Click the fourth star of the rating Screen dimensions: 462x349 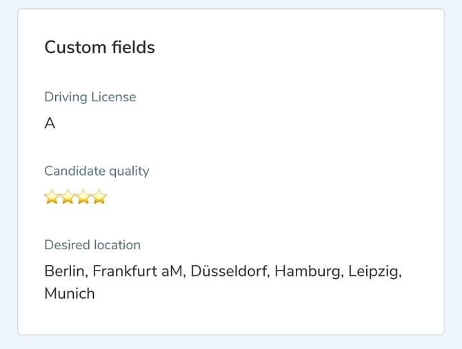[x=99, y=198]
